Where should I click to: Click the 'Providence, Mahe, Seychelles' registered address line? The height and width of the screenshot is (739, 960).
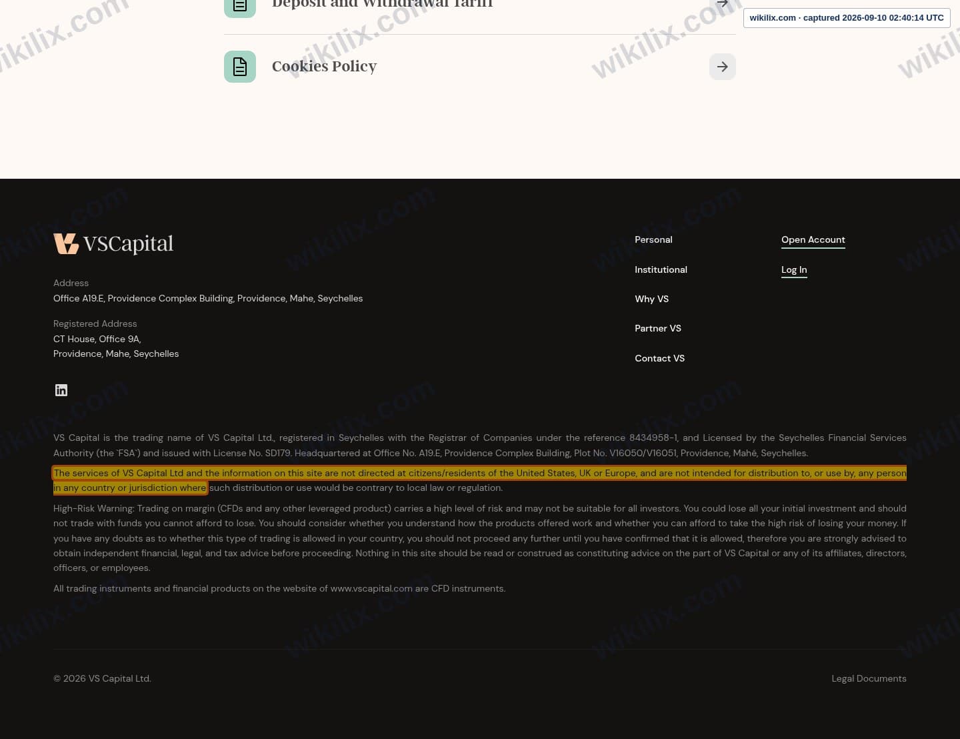click(116, 353)
